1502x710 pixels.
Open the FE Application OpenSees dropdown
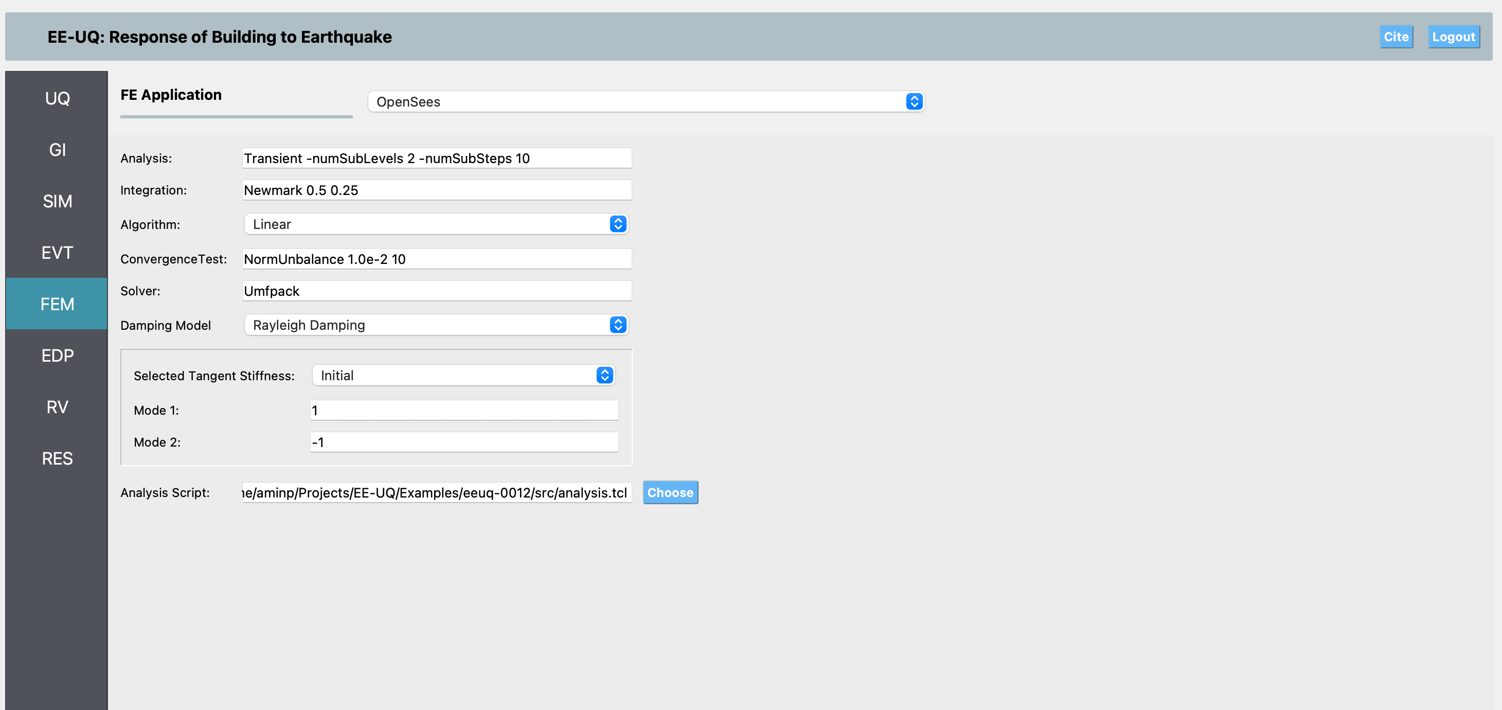tap(646, 101)
